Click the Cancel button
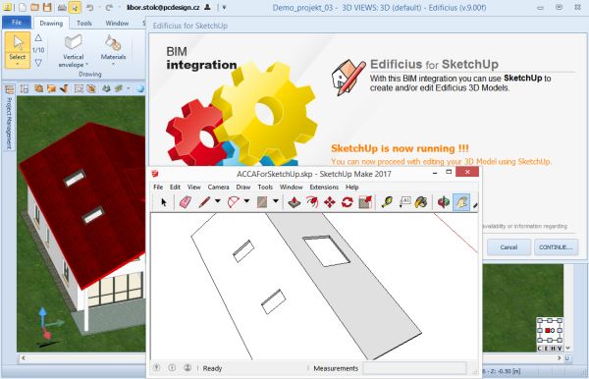The width and height of the screenshot is (589, 379). 509,247
